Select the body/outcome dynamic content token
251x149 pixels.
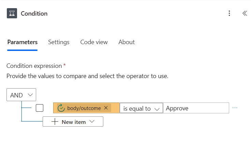click(84, 108)
